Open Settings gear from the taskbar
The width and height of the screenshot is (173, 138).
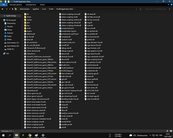pos(43,135)
